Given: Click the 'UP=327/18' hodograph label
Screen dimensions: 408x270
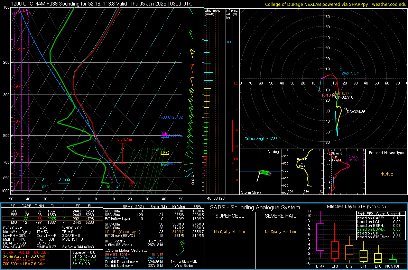Looking at the screenshot, I should pyautogui.click(x=344, y=97).
